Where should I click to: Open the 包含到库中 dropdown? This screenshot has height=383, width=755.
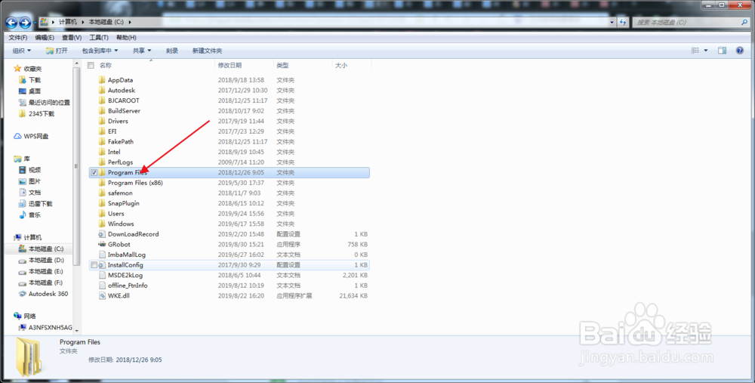click(x=100, y=51)
